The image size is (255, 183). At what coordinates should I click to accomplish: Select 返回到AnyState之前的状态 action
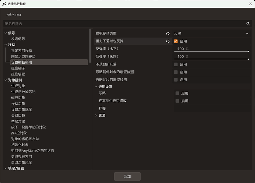(33, 151)
